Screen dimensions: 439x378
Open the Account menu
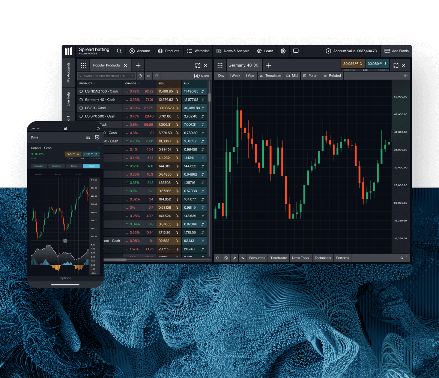point(140,51)
